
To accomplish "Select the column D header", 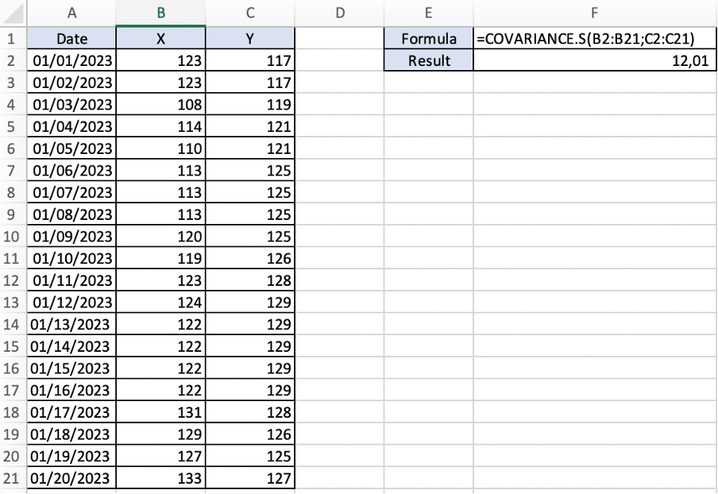I will click(339, 13).
